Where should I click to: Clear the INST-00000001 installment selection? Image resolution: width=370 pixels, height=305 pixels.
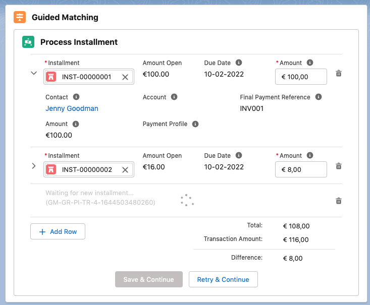[125, 77]
